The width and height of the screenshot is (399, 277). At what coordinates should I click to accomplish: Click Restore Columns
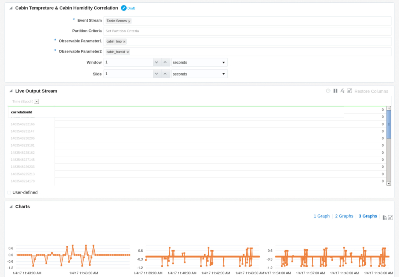(371, 91)
